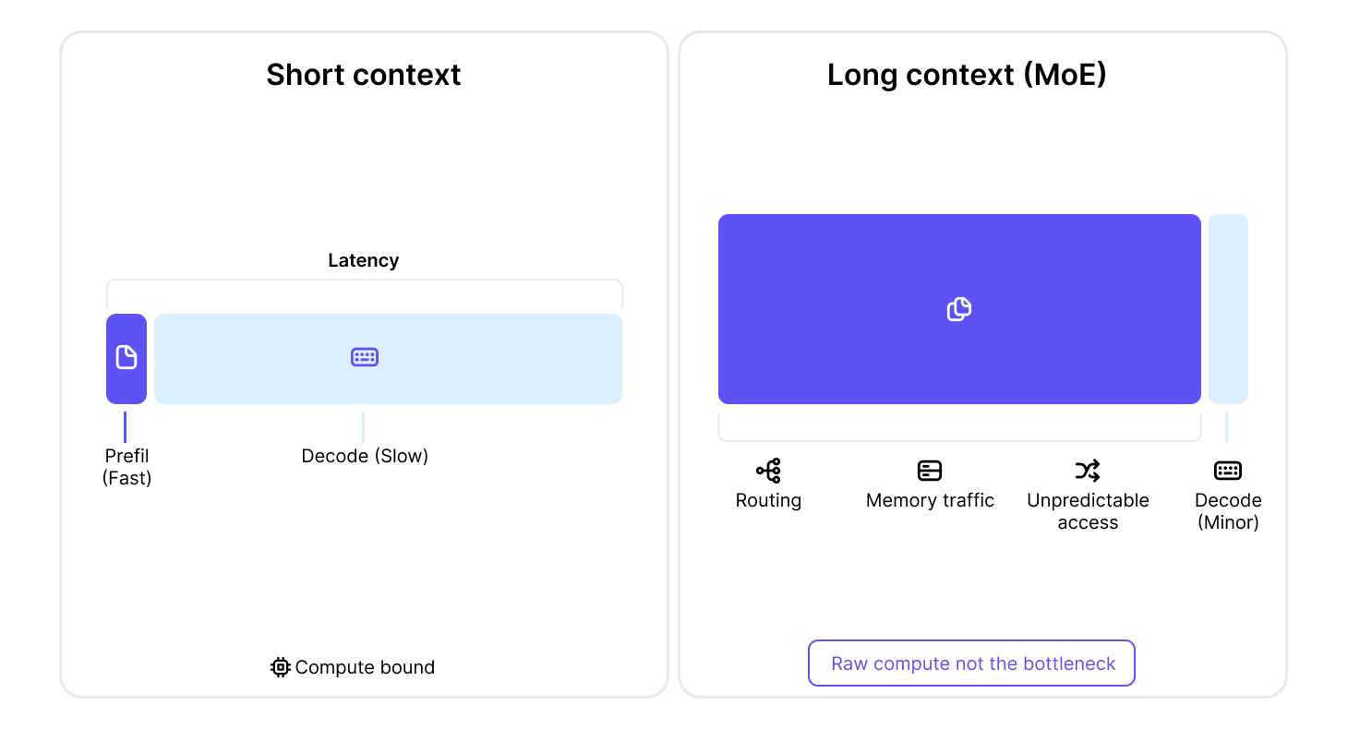Select the Short context heading

click(x=364, y=75)
